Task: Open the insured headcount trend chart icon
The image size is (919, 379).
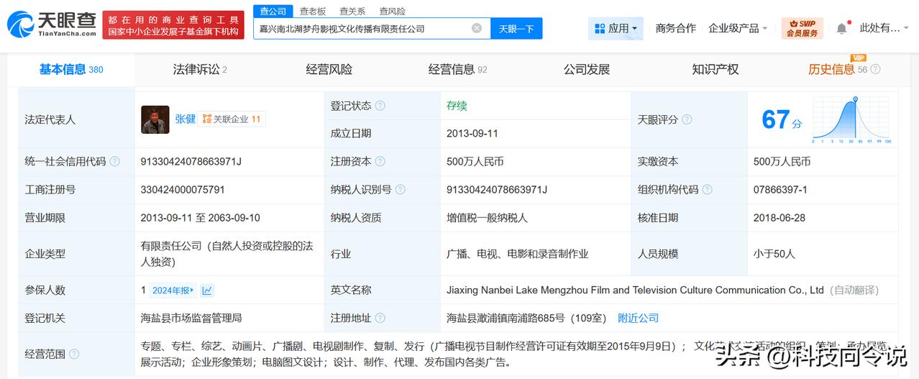Action: 207,291
